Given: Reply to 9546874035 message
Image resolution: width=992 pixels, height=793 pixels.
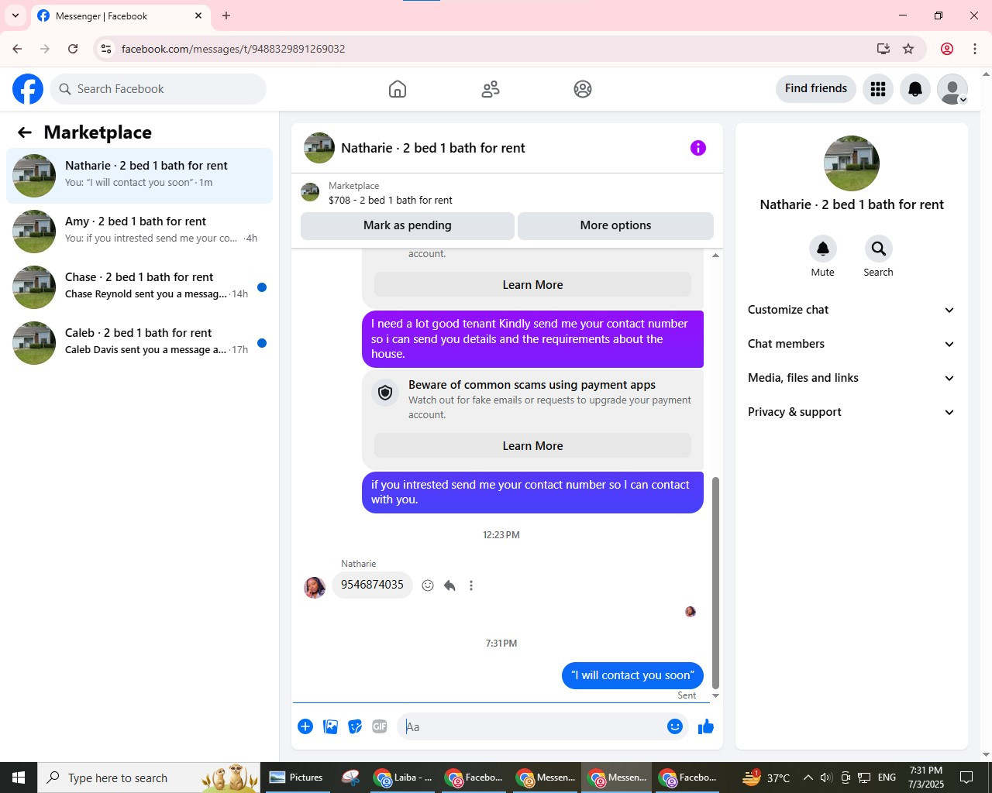Looking at the screenshot, I should click(x=449, y=585).
